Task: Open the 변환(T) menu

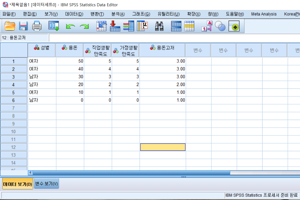Action: coord(97,14)
